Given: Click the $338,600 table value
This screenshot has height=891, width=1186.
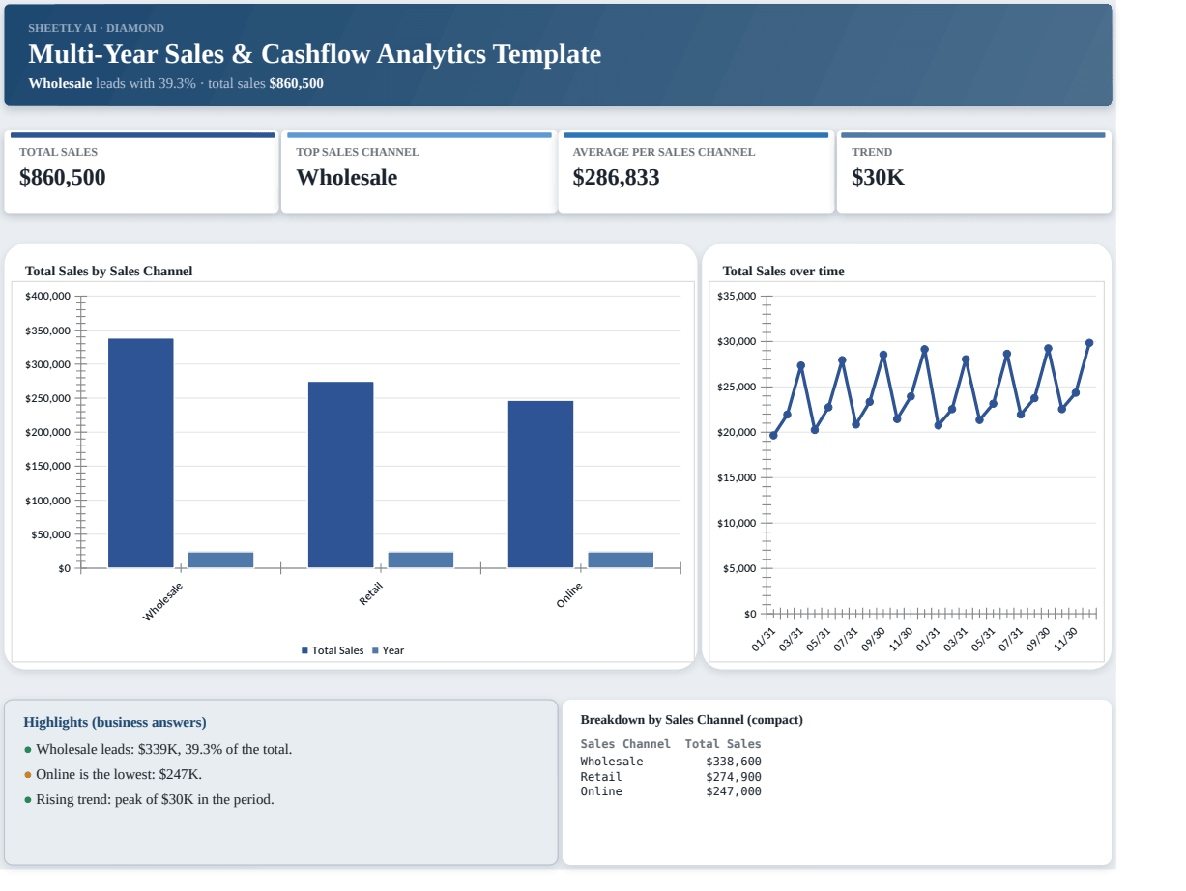Looking at the screenshot, I should pyautogui.click(x=734, y=762).
